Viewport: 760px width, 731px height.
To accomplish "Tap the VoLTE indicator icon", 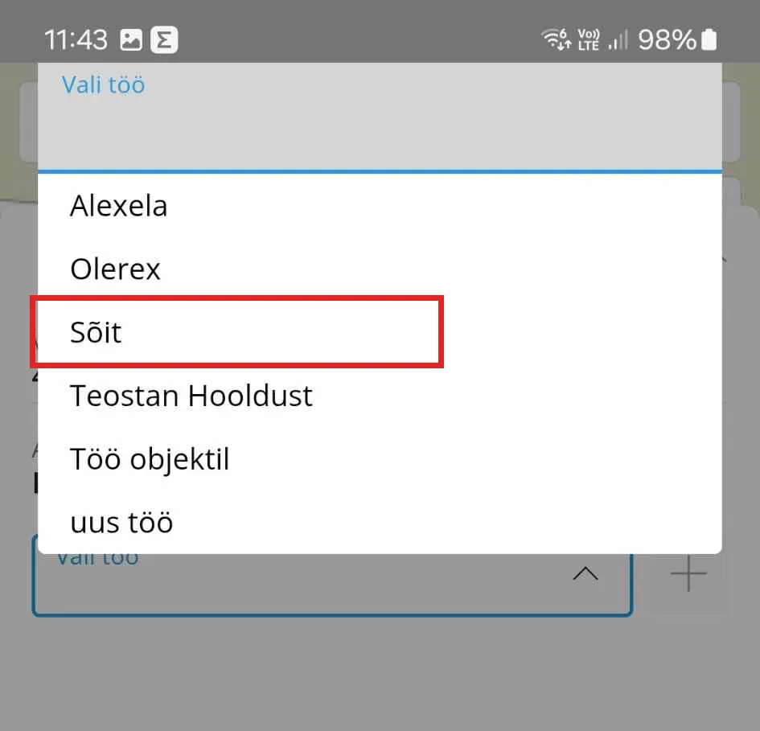I will (589, 39).
